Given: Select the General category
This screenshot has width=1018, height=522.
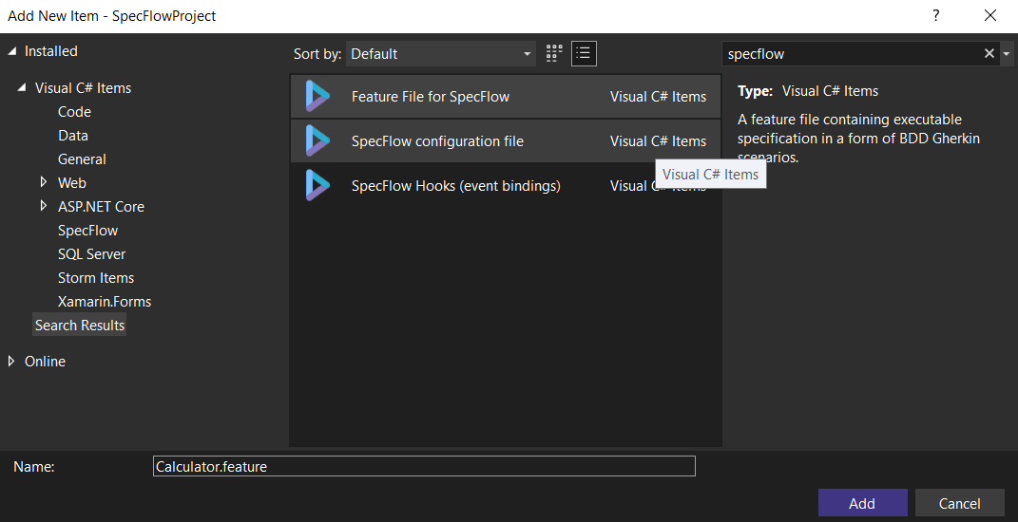Looking at the screenshot, I should tap(82, 158).
